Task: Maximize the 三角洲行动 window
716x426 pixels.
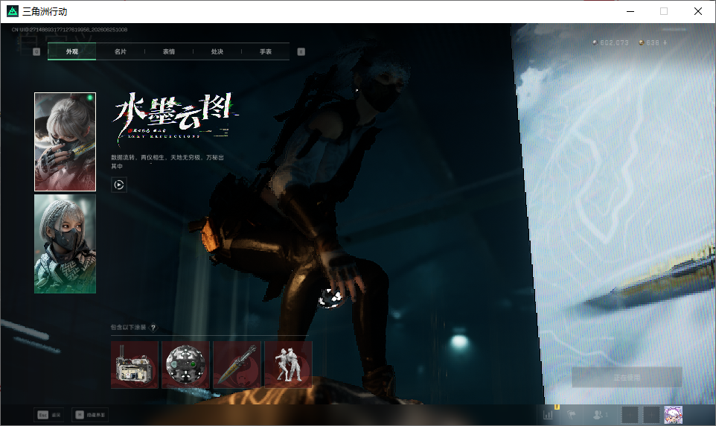Action: pos(664,11)
